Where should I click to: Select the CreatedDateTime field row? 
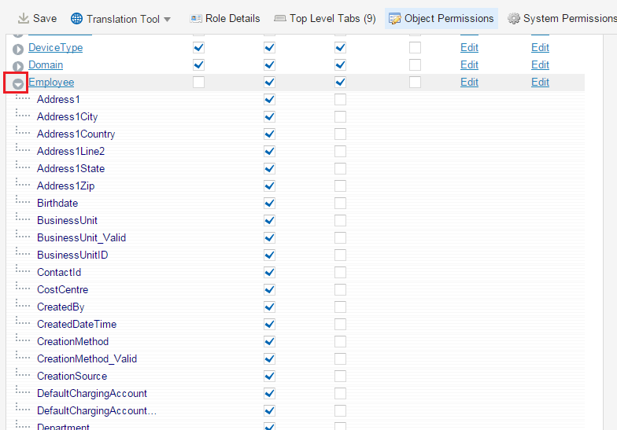76,325
